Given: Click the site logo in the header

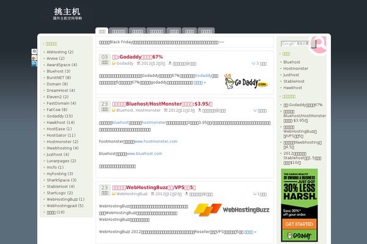Looking at the screenshot, I should [x=67, y=14].
